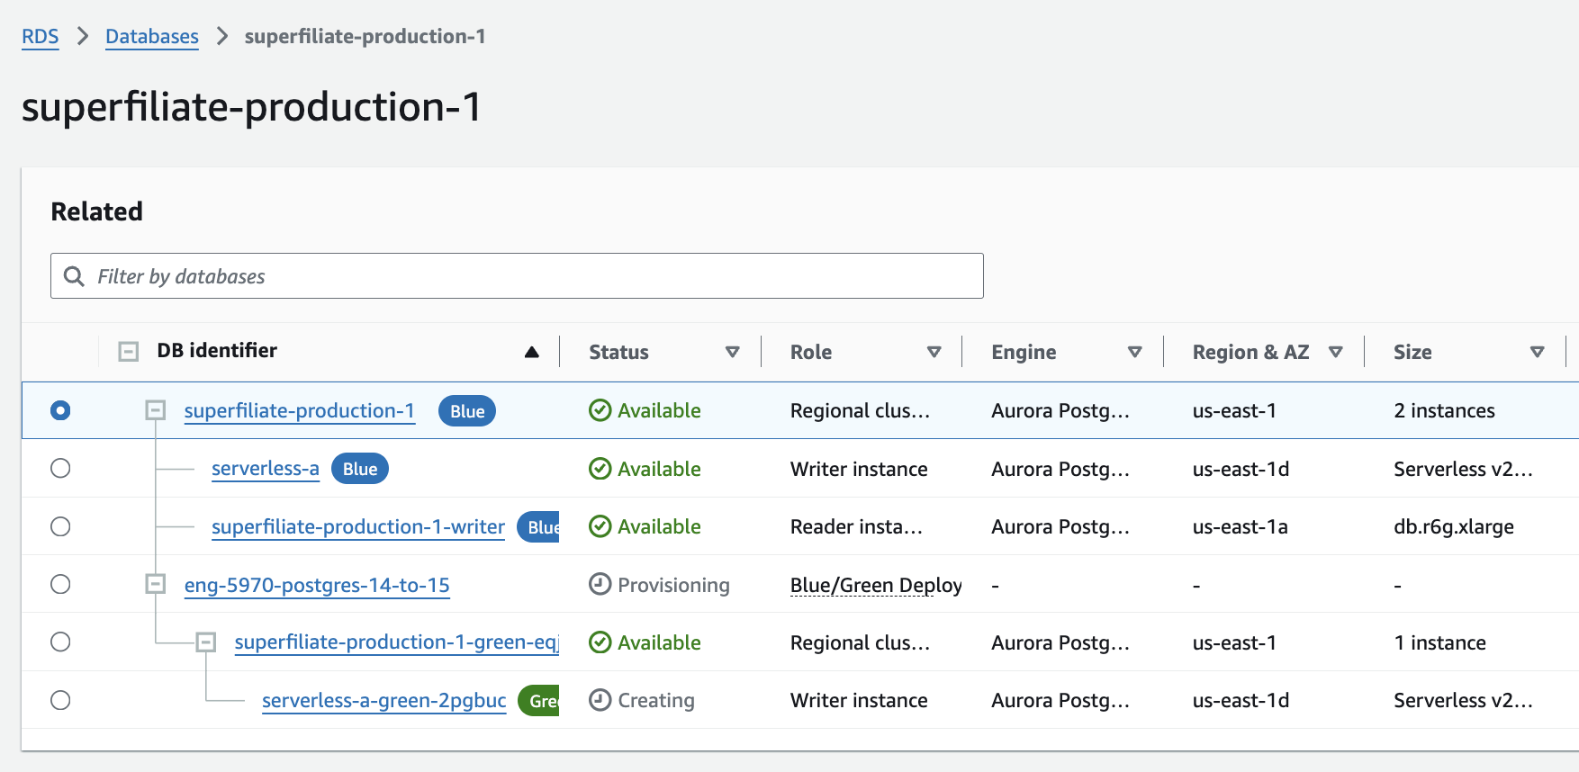Image resolution: width=1579 pixels, height=772 pixels.
Task: Click the Size column header label
Action: 1412,352
